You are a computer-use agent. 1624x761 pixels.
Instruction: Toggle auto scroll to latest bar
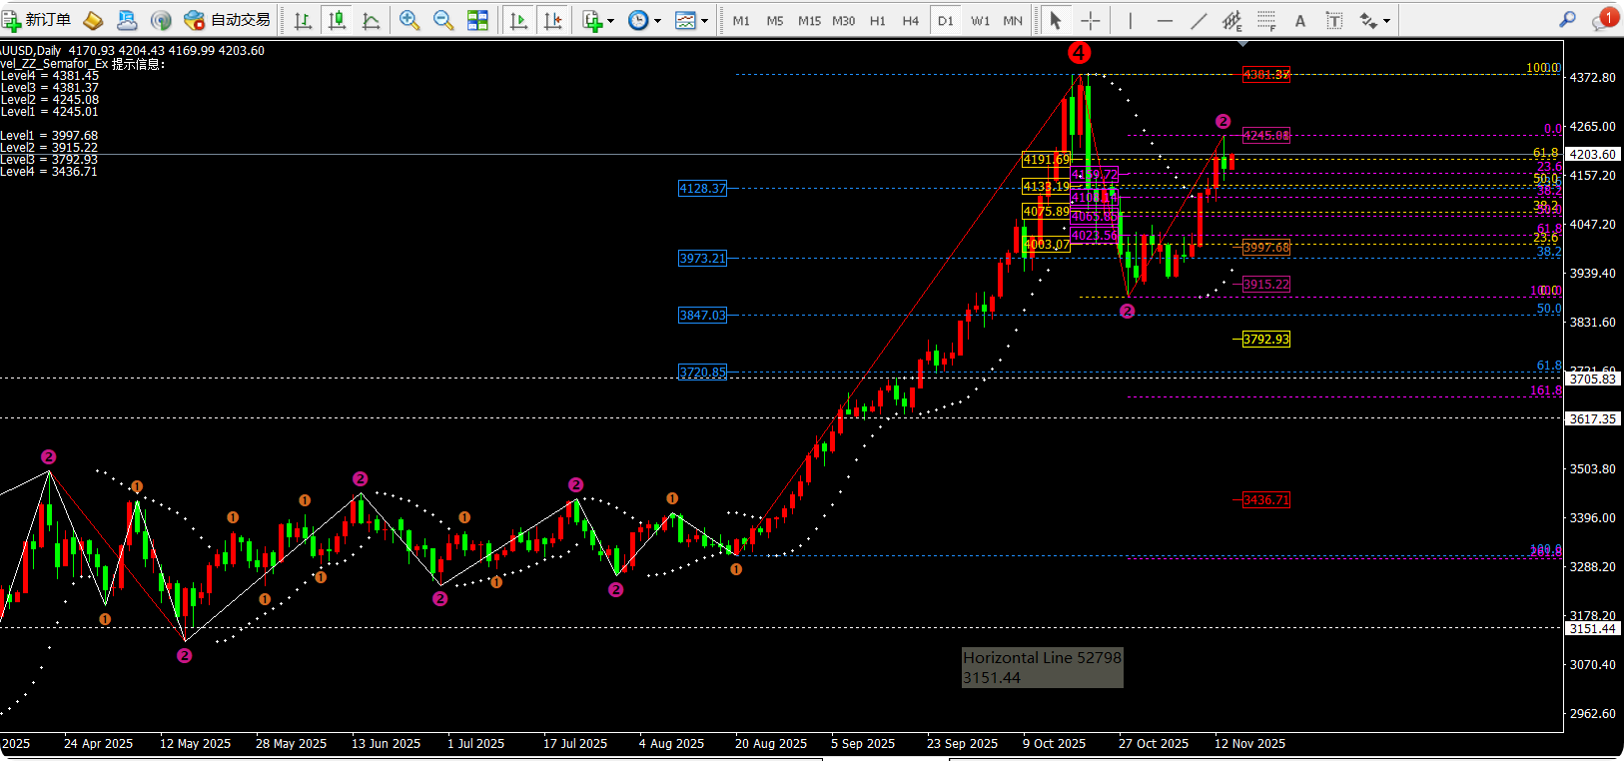tap(518, 20)
